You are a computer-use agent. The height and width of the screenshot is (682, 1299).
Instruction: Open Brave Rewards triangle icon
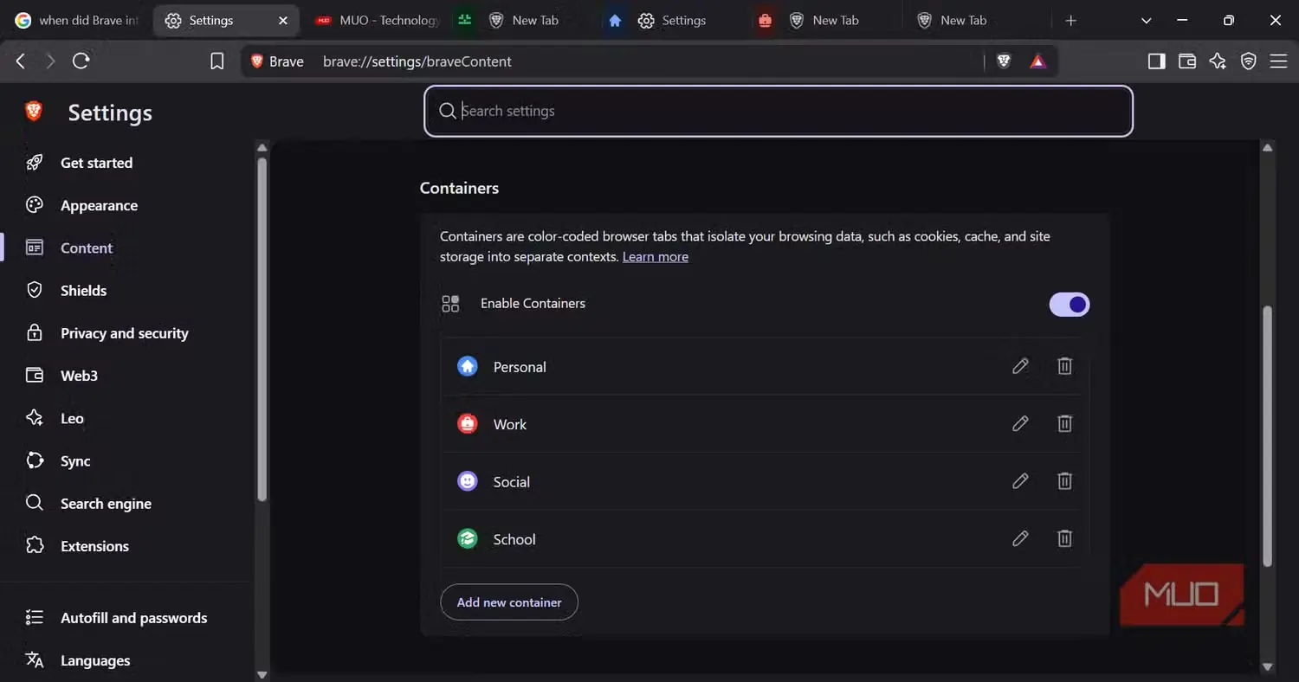[x=1037, y=61]
